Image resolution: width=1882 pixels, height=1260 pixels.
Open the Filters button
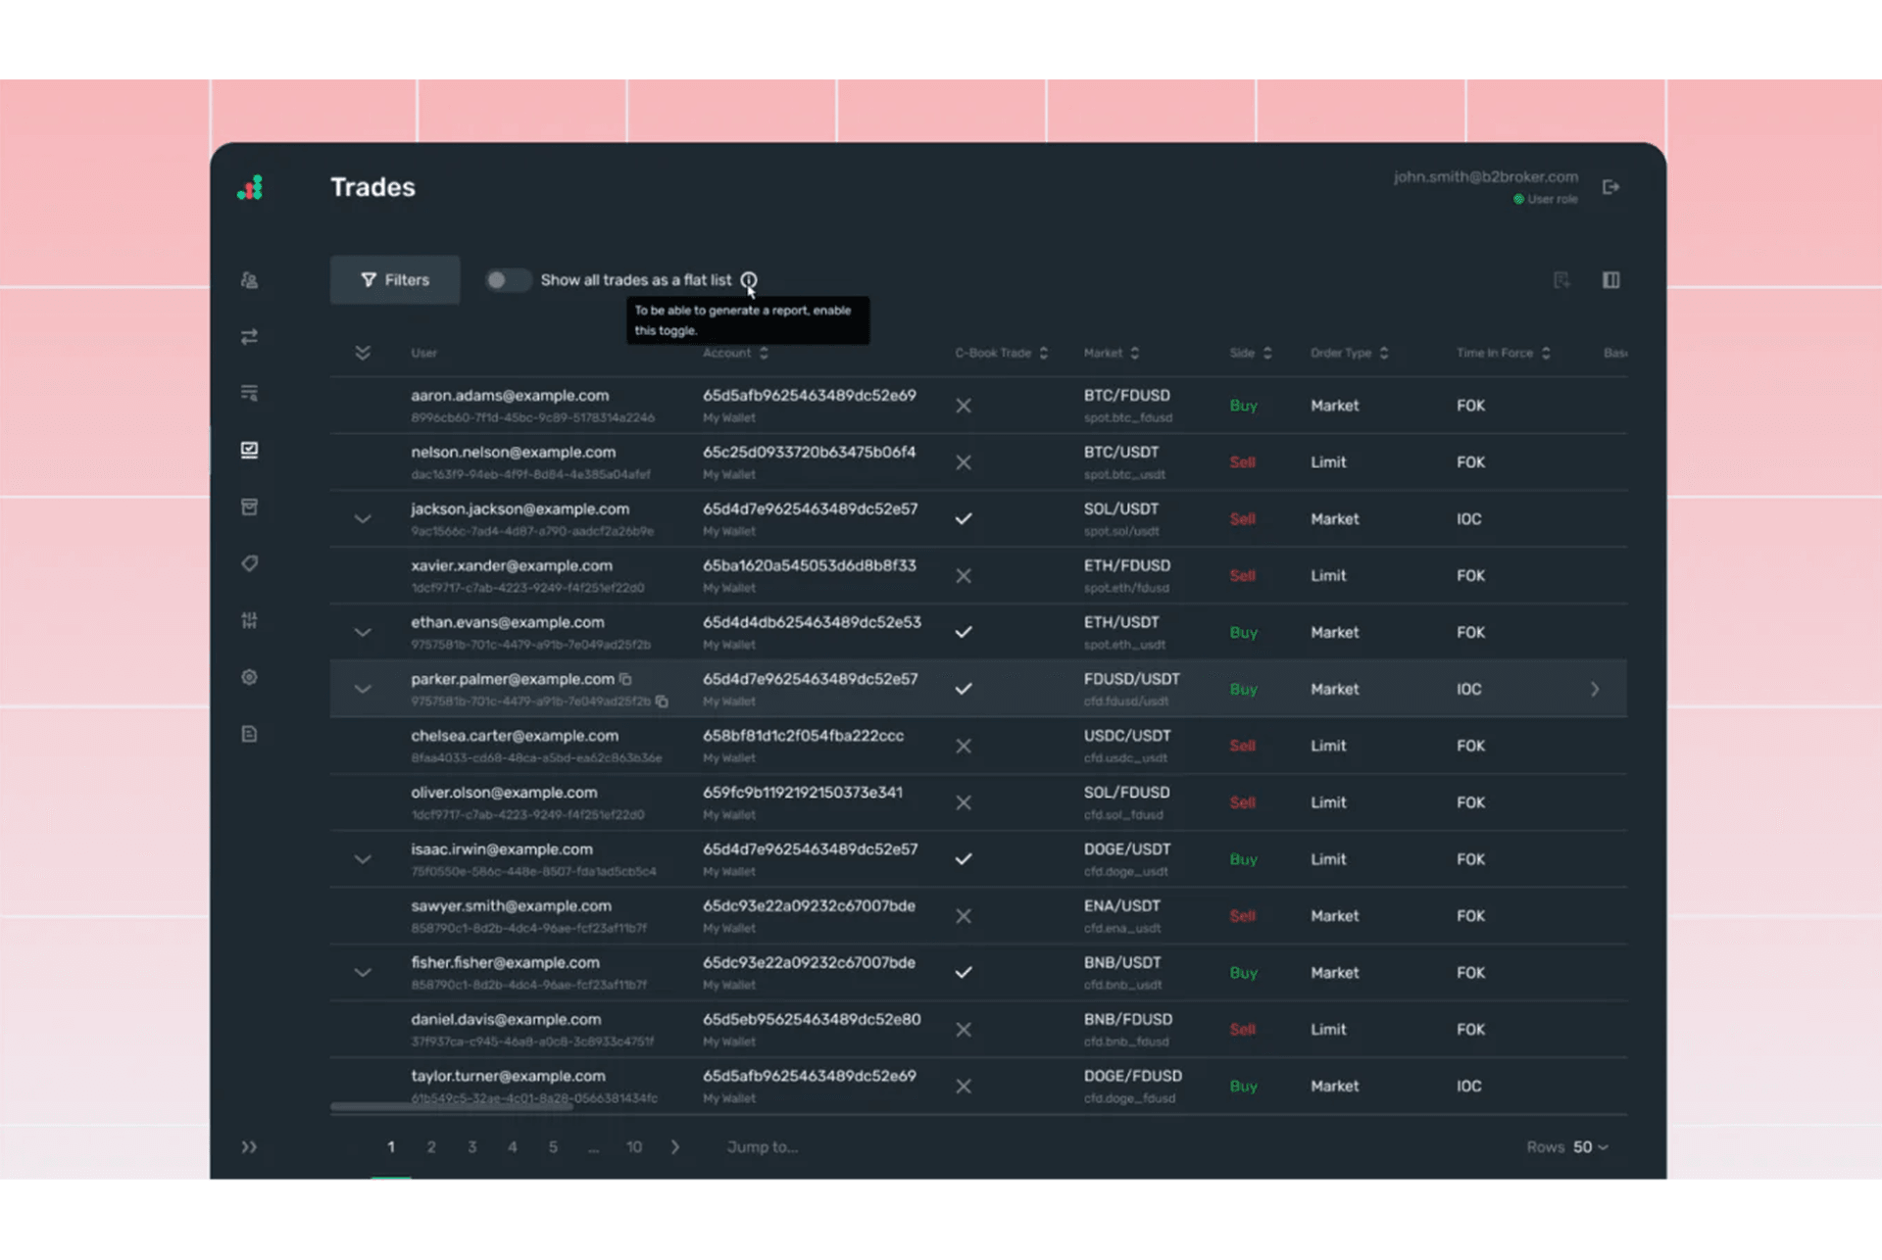pyautogui.click(x=395, y=280)
